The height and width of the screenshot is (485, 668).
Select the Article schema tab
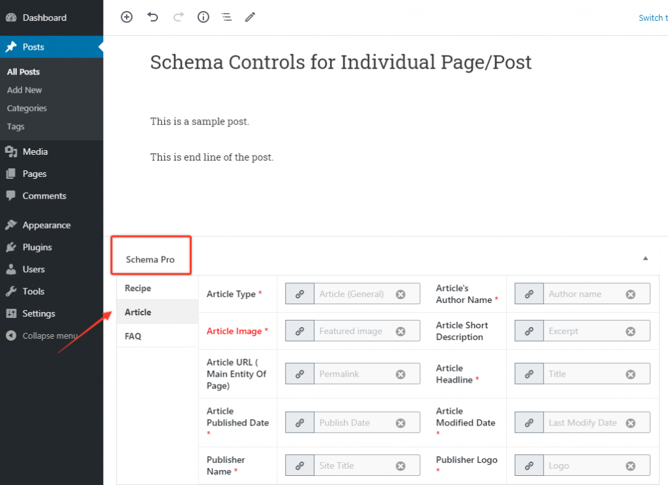click(138, 313)
